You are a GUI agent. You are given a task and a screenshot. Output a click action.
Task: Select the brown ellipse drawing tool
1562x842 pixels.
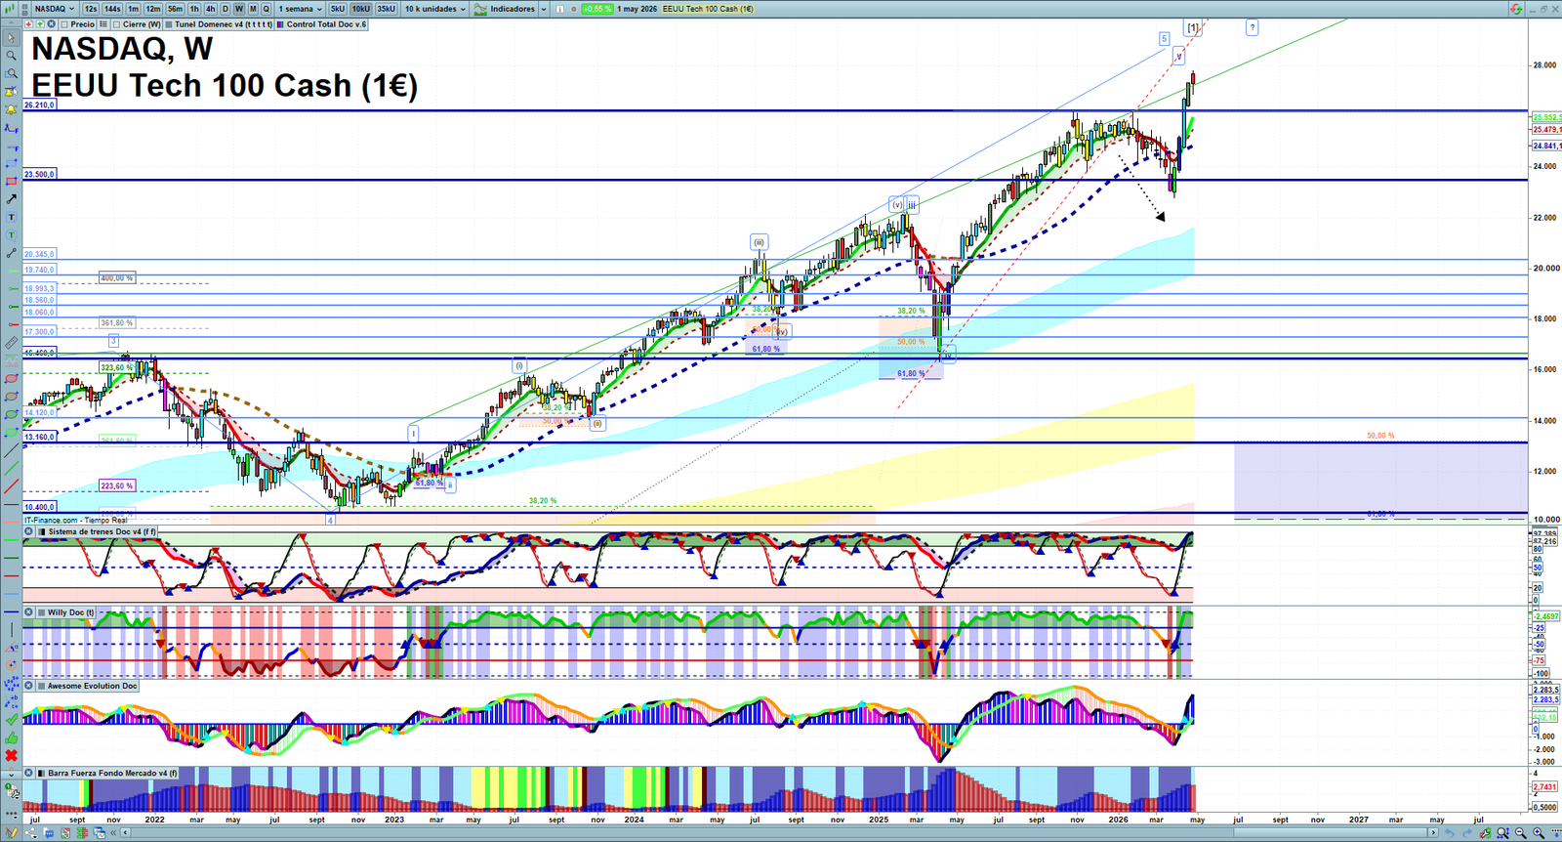(12, 397)
